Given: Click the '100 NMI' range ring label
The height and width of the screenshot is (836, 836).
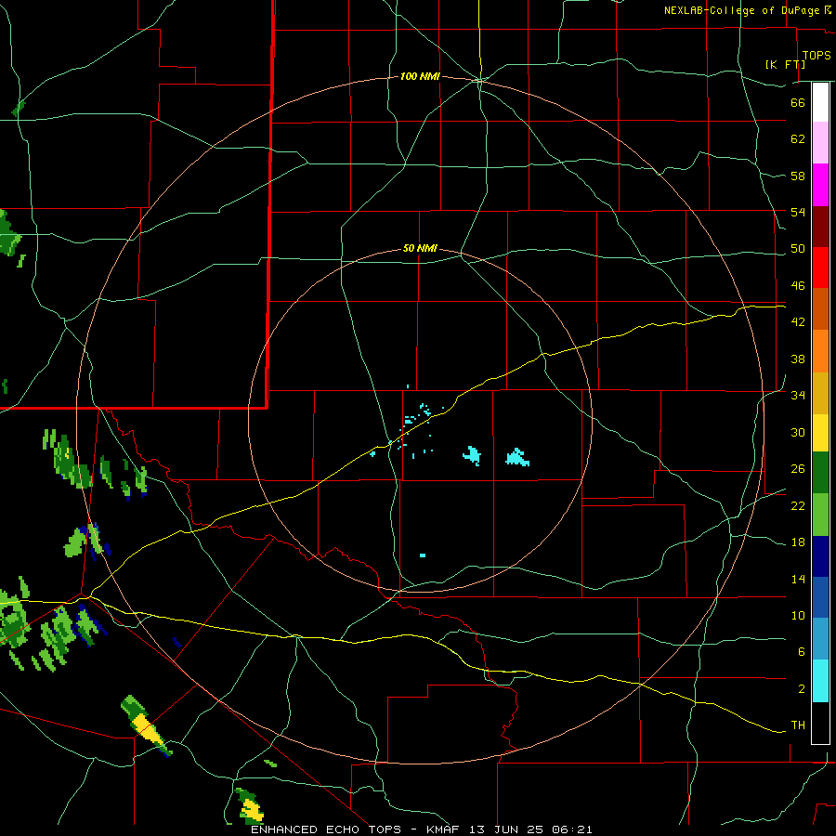Looking at the screenshot, I should coord(420,77).
